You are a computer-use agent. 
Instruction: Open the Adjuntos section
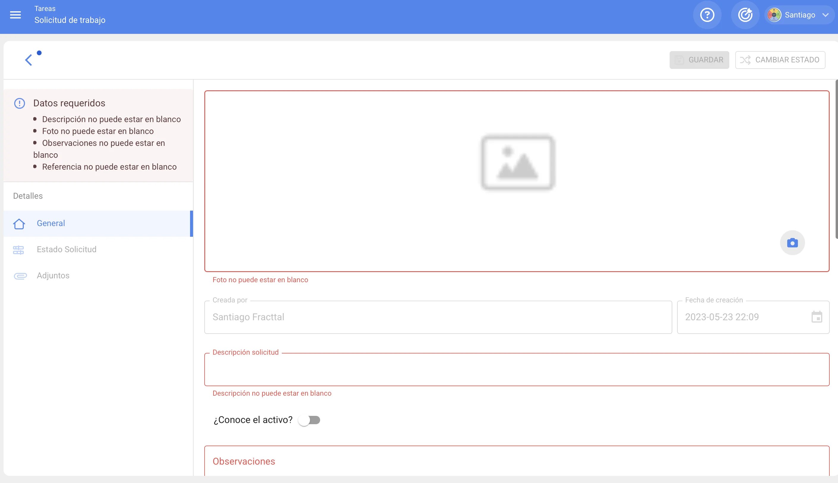click(53, 276)
